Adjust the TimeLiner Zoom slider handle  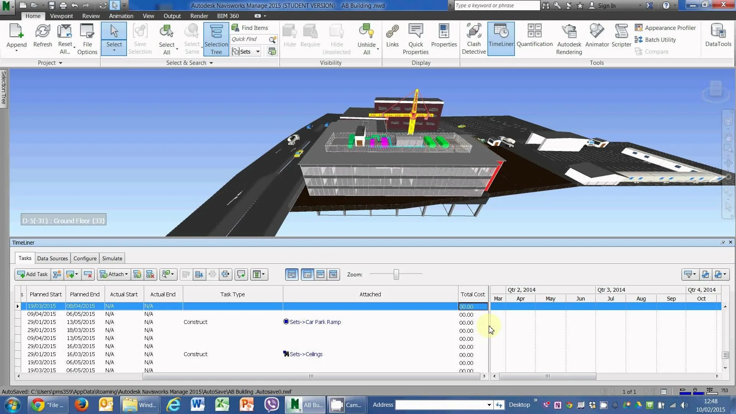tap(396, 274)
